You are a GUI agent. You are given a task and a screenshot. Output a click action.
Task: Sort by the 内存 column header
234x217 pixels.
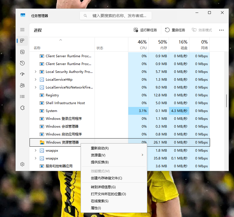point(159,44)
